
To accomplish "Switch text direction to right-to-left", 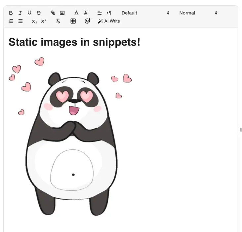I will point(109,13).
